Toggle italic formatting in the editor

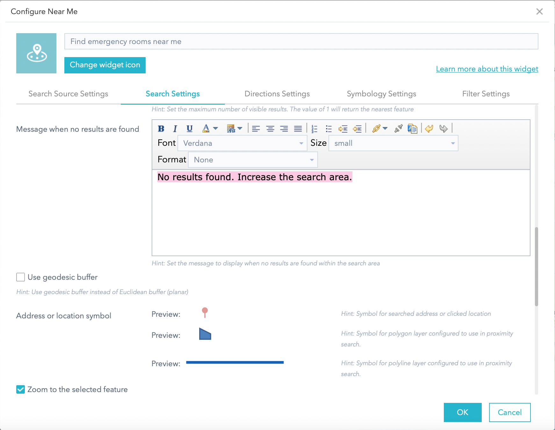coord(175,129)
